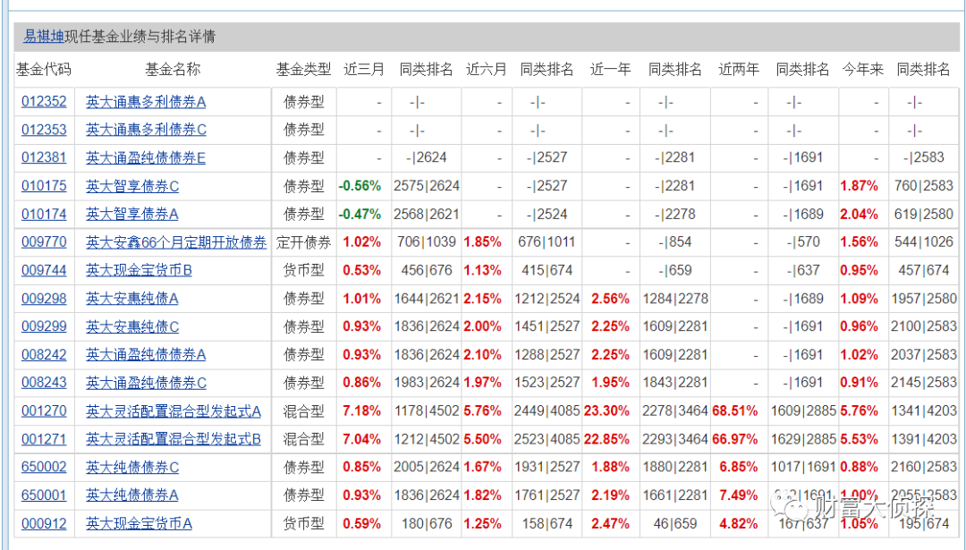Open 英大安惠纯债C fund page
The width and height of the screenshot is (966, 550).
(x=132, y=326)
